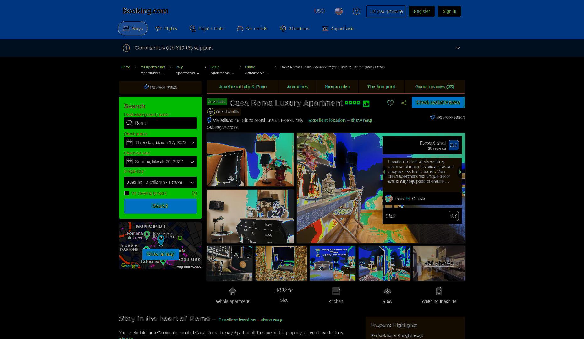Click Show on map button
This screenshot has width=584, height=339.
[x=161, y=254]
